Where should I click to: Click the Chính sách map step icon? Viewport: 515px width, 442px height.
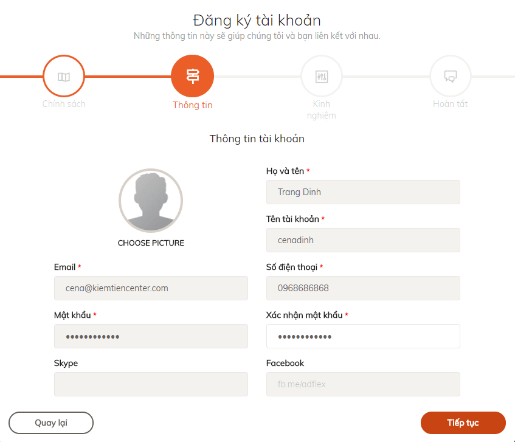click(64, 76)
